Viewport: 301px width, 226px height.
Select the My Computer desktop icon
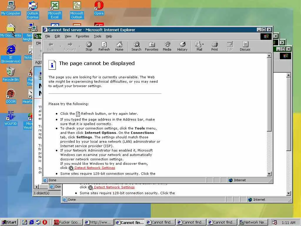pos(11,8)
